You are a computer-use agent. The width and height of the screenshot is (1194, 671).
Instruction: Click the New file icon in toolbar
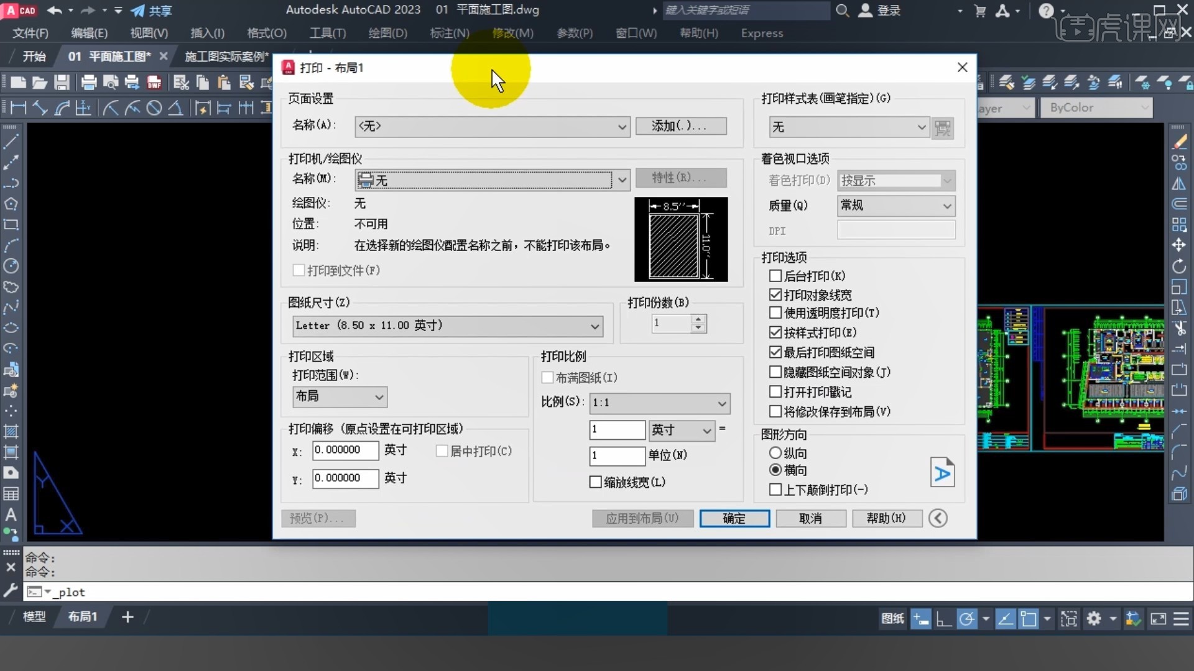[18, 82]
